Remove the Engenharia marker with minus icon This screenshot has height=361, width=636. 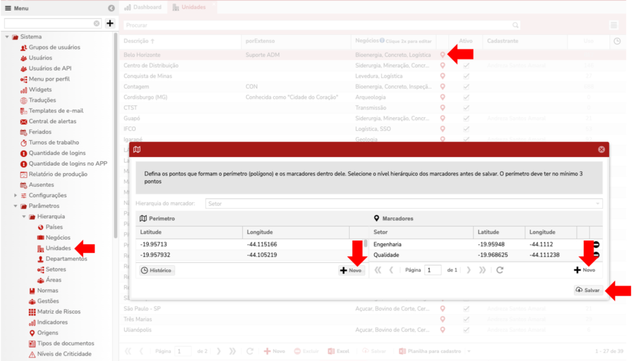pos(596,244)
